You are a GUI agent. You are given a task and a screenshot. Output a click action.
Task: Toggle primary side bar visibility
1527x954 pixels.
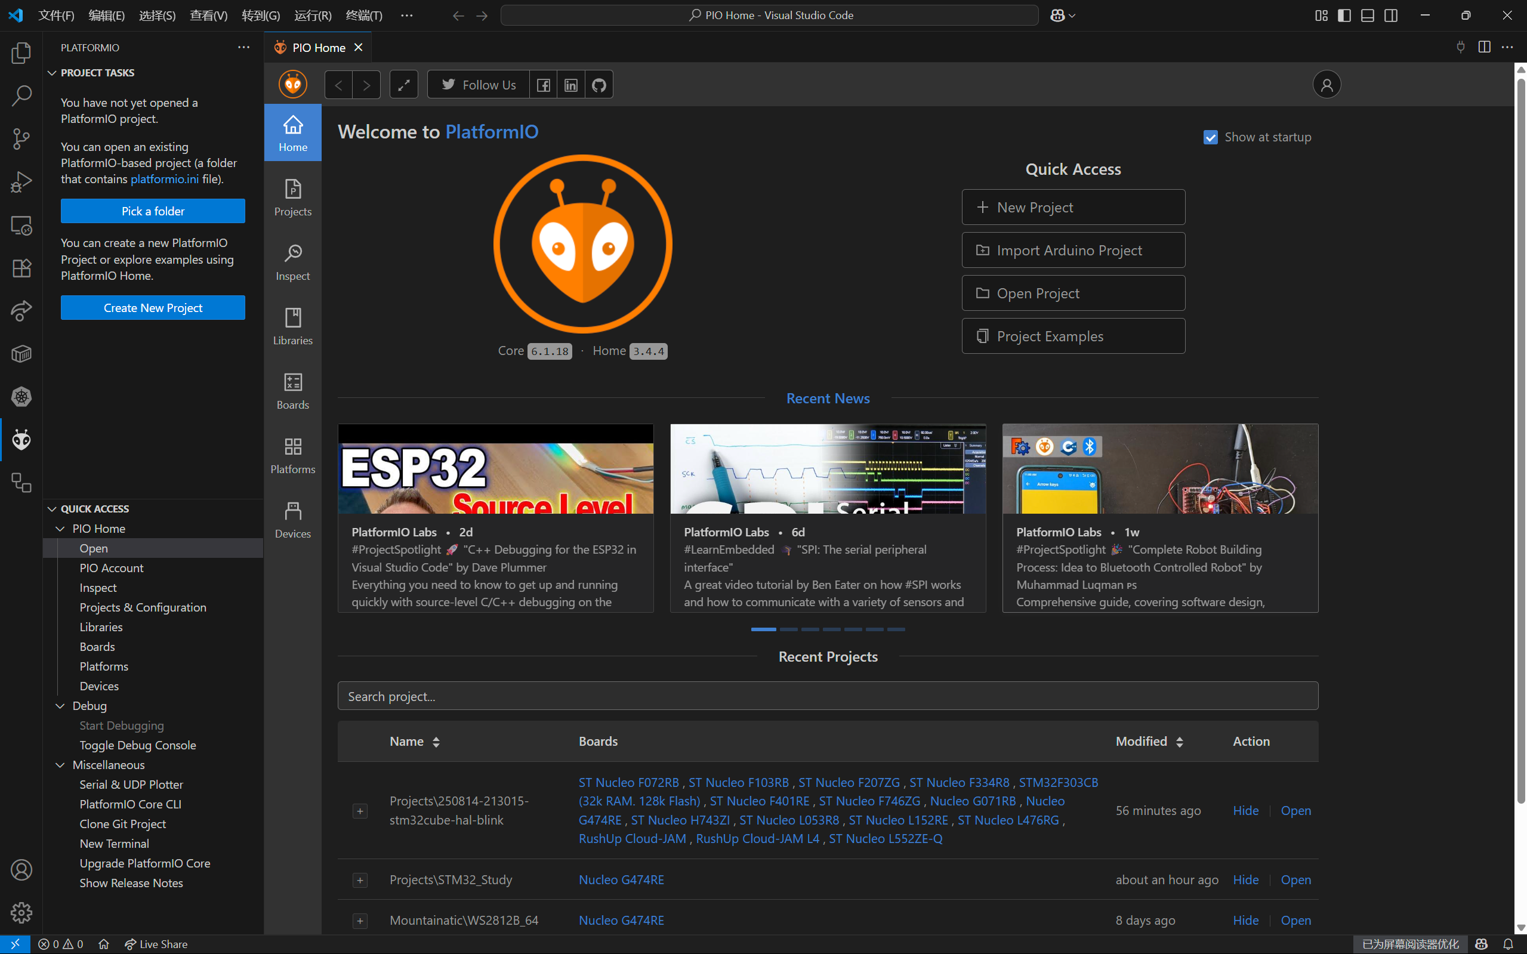(1344, 15)
